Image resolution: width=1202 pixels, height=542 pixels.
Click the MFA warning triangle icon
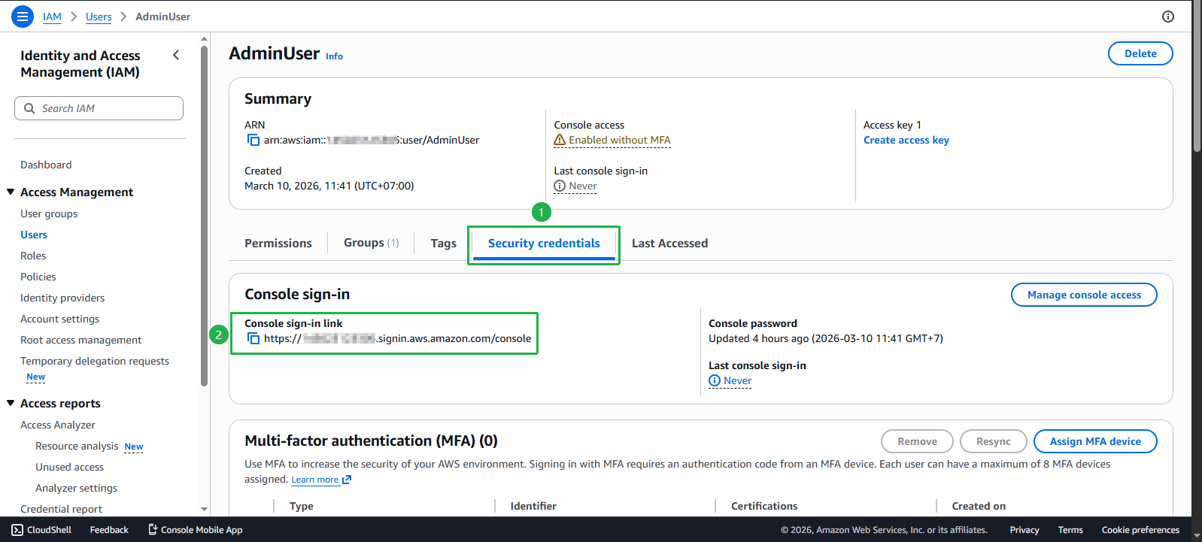point(560,140)
